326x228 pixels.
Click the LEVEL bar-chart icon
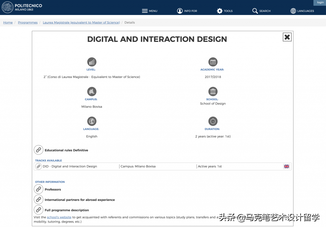91,62
